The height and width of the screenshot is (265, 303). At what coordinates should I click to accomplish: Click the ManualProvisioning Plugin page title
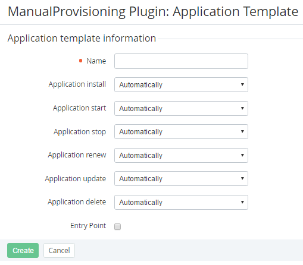tap(153, 12)
